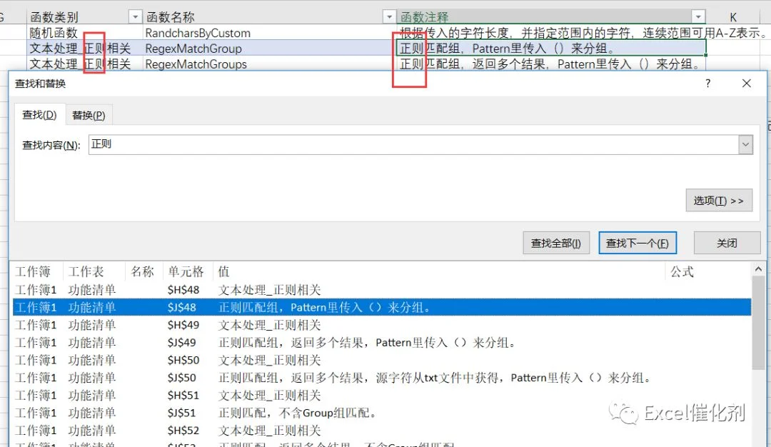The width and height of the screenshot is (771, 447).
Task: Click the 查找全部(I) button
Action: pos(555,243)
